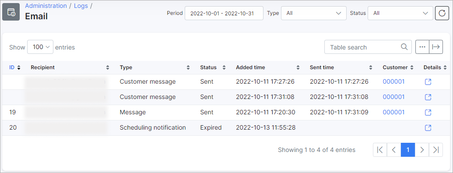
Task: Click the Period date range field
Action: 224,13
